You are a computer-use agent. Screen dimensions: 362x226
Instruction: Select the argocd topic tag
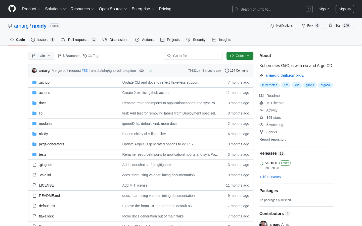tap(325, 85)
